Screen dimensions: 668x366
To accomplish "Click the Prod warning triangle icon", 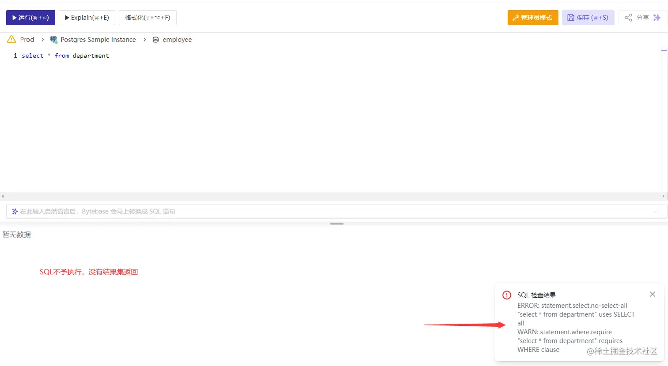I will point(11,39).
